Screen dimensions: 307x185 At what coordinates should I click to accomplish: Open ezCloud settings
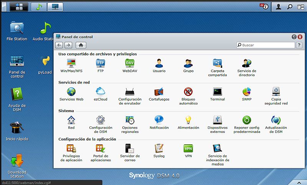(x=101, y=94)
